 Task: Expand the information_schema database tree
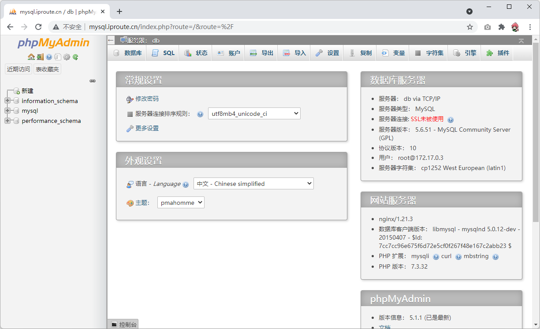coord(7,101)
